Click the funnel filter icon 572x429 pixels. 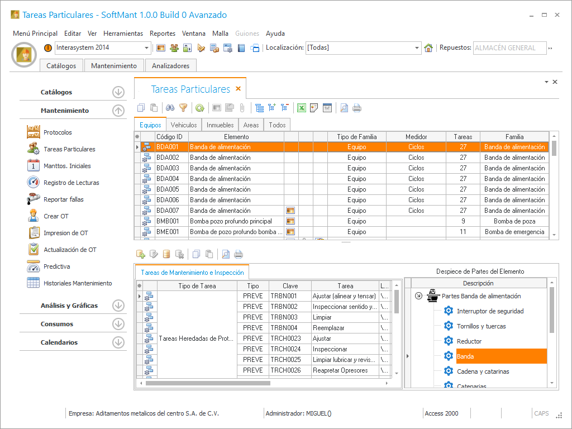[x=183, y=108]
